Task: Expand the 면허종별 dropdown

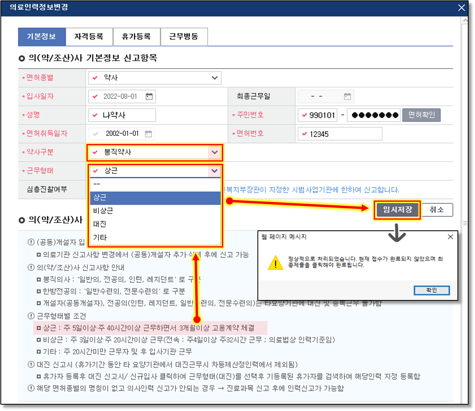Action: click(x=215, y=78)
